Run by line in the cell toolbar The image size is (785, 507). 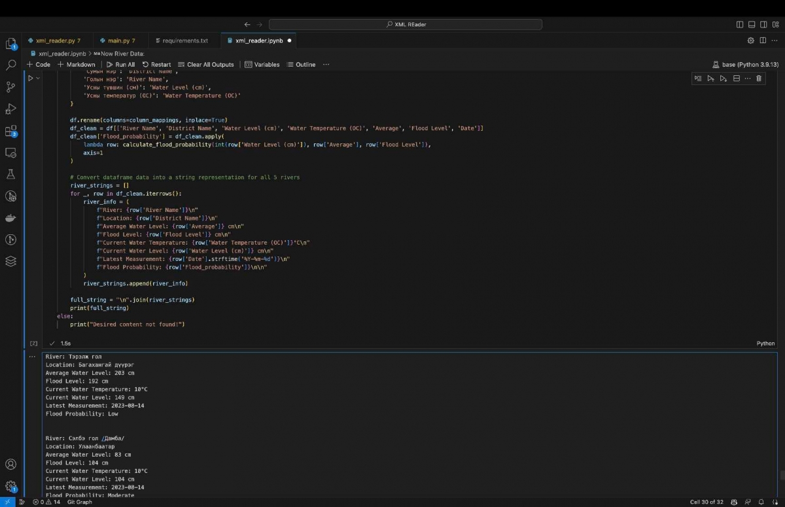click(x=698, y=79)
